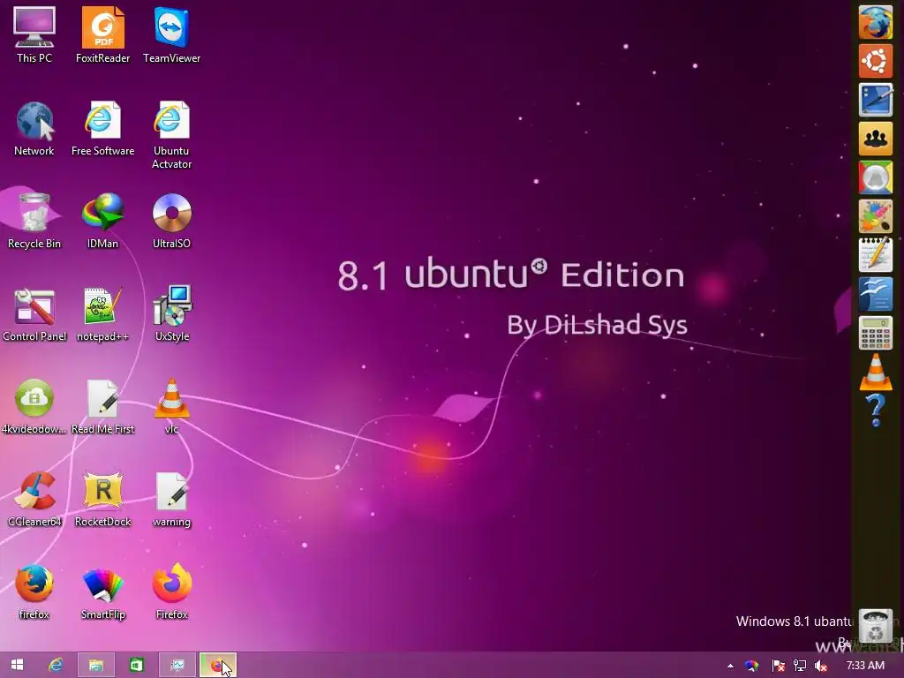The image size is (904, 678).
Task: Select the Ubuntu Actvator desktop icon
Action: [x=171, y=134]
